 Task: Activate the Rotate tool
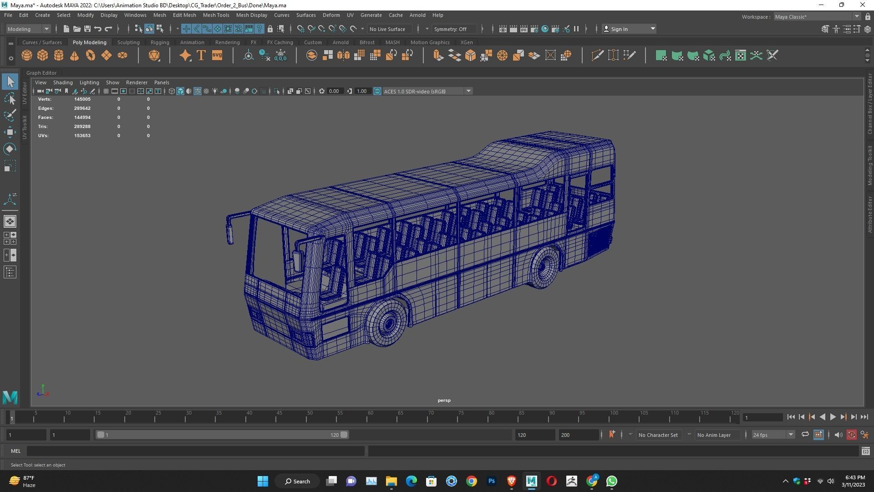[x=10, y=149]
